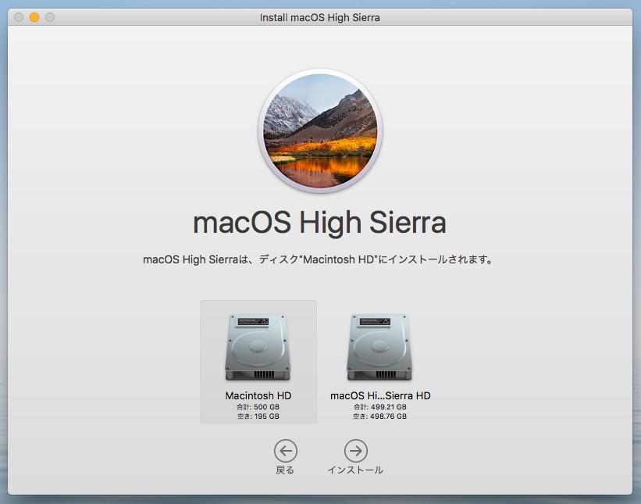Click the macOS Hi...Sierra HD disk name

click(380, 395)
